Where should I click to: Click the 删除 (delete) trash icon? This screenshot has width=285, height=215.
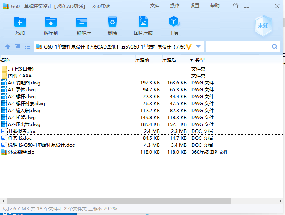tap(112, 22)
